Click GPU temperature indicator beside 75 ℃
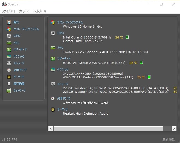This screenshot has height=143, width=180. (149, 77)
